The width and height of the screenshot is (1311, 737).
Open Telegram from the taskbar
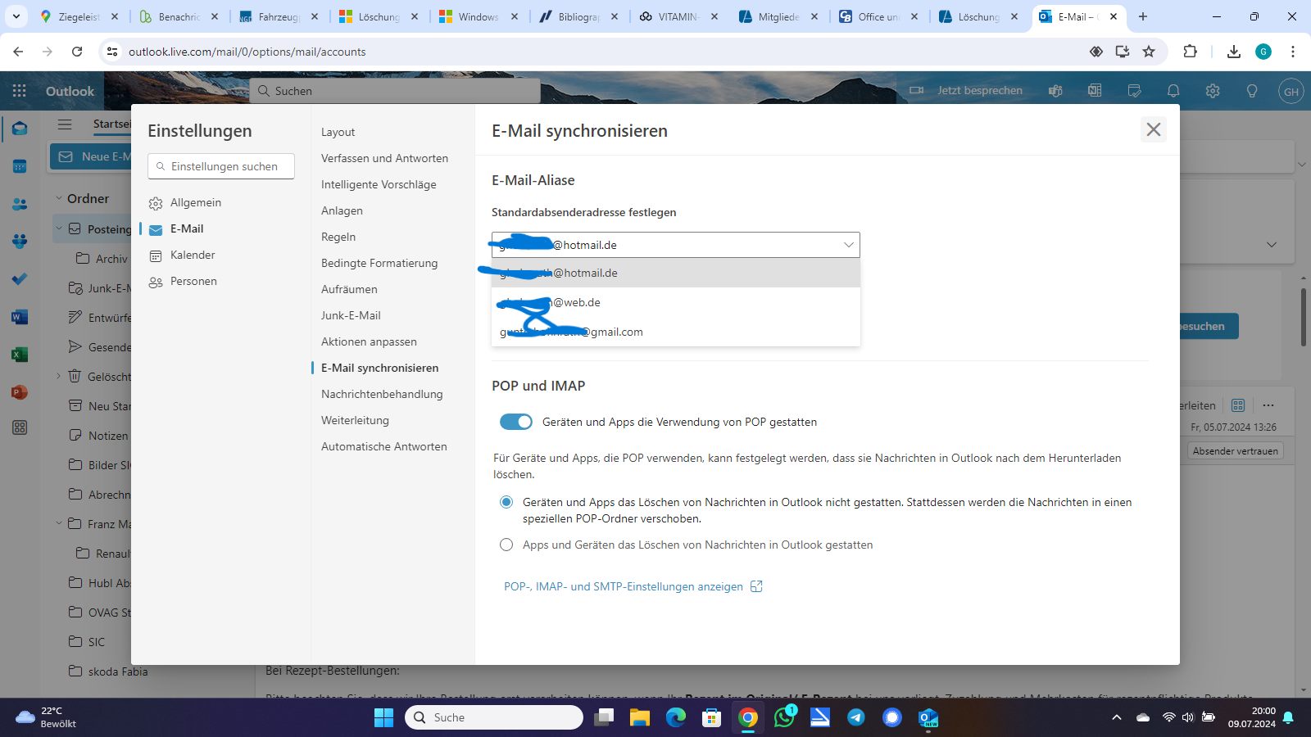pyautogui.click(x=856, y=717)
